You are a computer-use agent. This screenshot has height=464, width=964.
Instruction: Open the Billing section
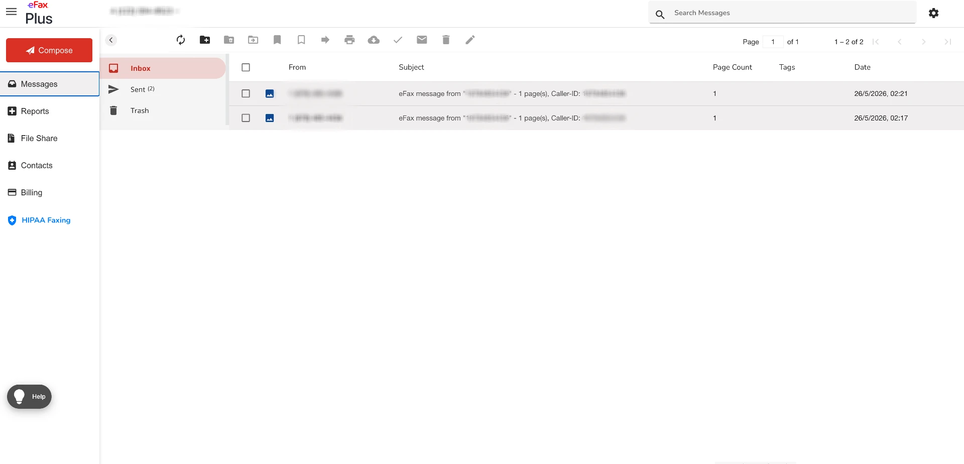coord(25,192)
